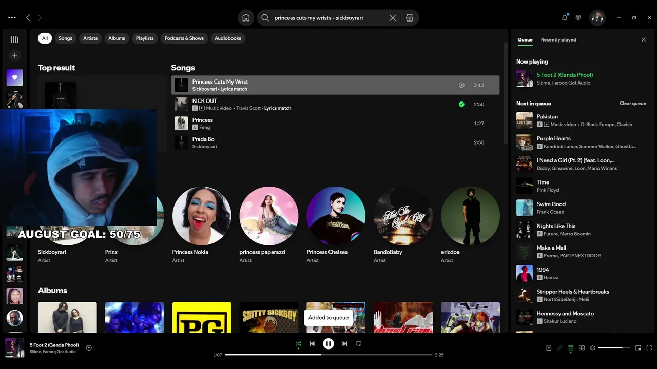This screenshot has width=657, height=369.
Task: Seek in the song progress bar
Action: point(328,355)
